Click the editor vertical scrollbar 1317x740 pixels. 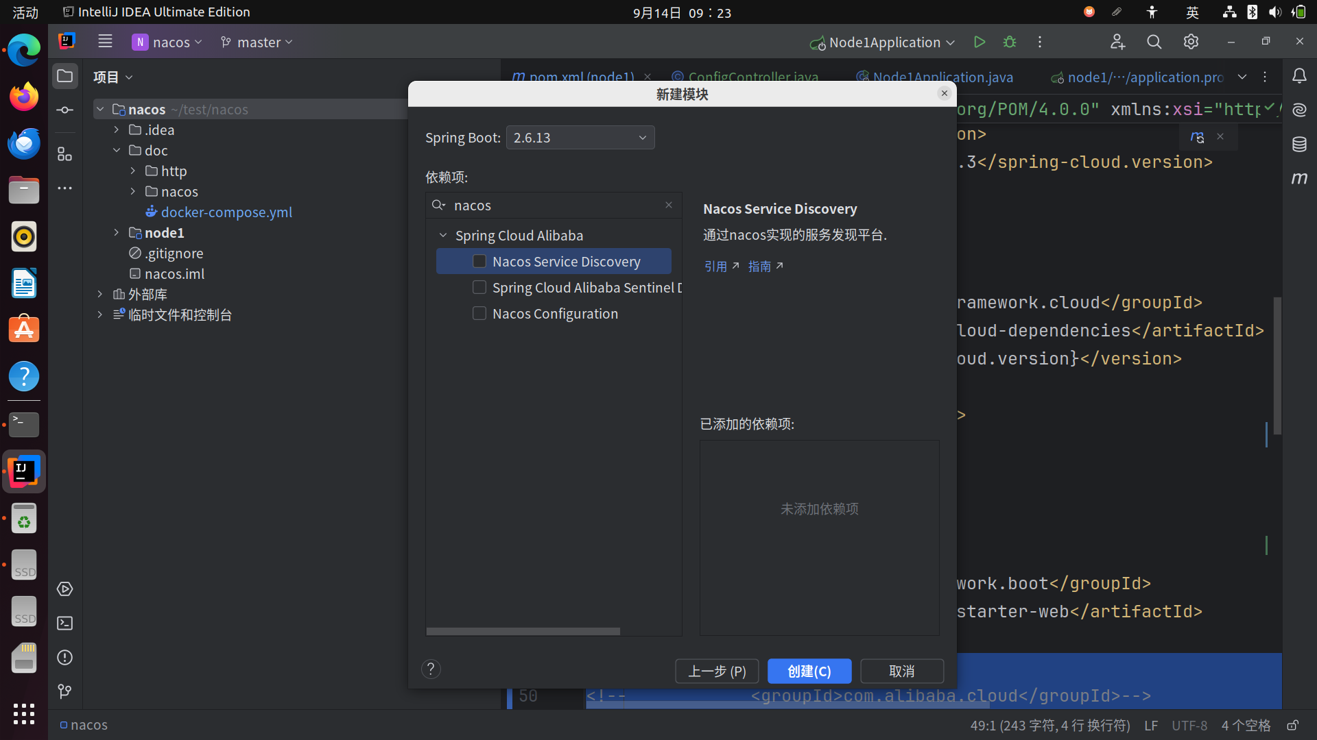[1277, 365]
